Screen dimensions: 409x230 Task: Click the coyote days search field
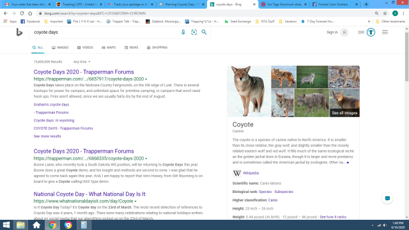point(104,33)
